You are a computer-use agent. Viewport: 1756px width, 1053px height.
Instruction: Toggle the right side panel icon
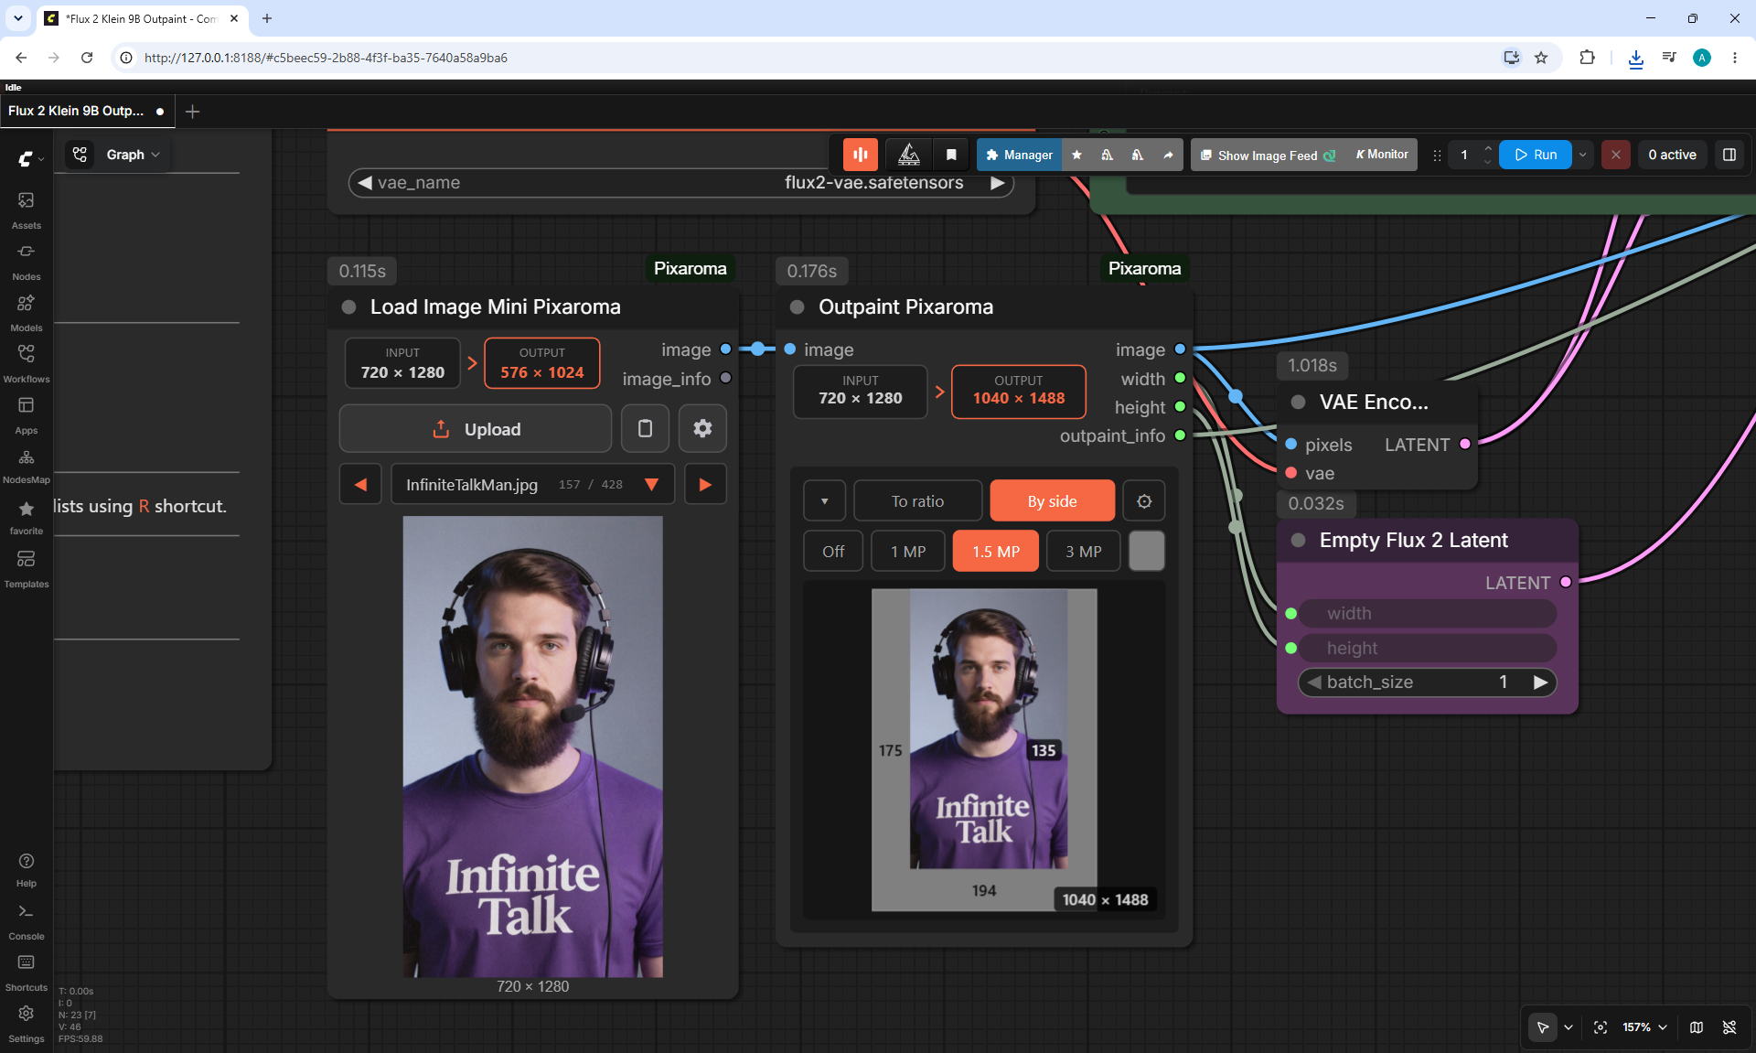click(x=1729, y=155)
